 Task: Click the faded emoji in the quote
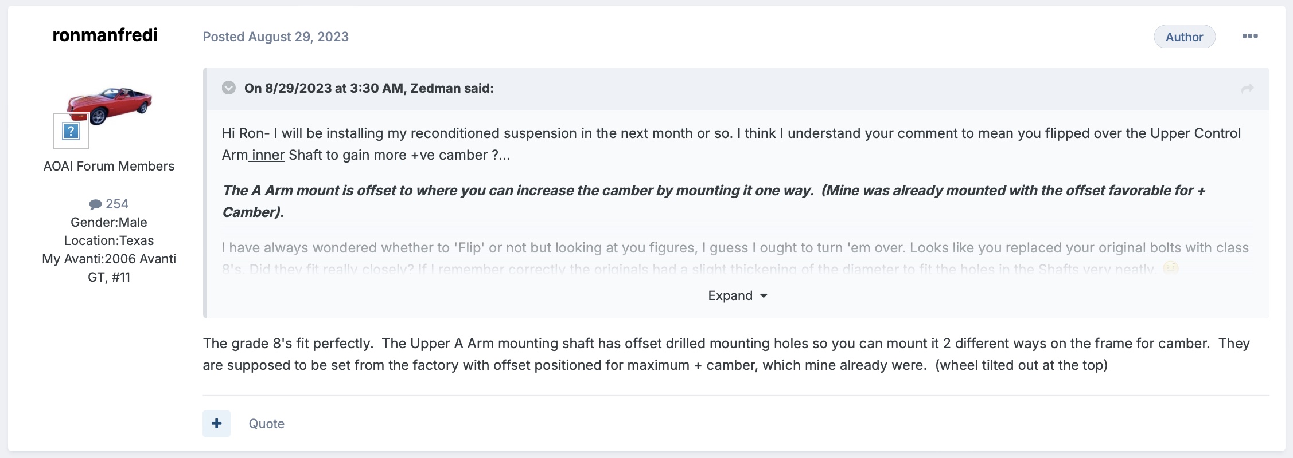point(1170,268)
